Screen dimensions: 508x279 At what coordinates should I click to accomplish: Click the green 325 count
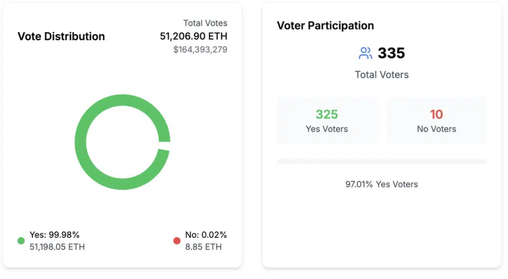point(327,114)
